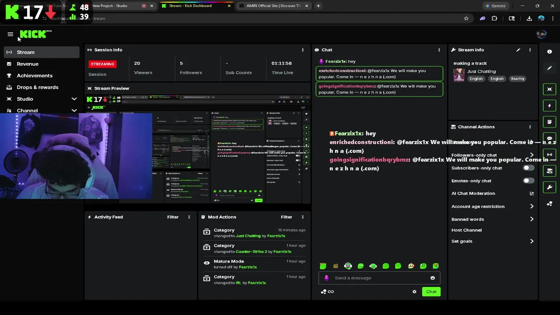The height and width of the screenshot is (315, 560).
Task: Open Achievements in sidebar
Action: pyautogui.click(x=42, y=76)
